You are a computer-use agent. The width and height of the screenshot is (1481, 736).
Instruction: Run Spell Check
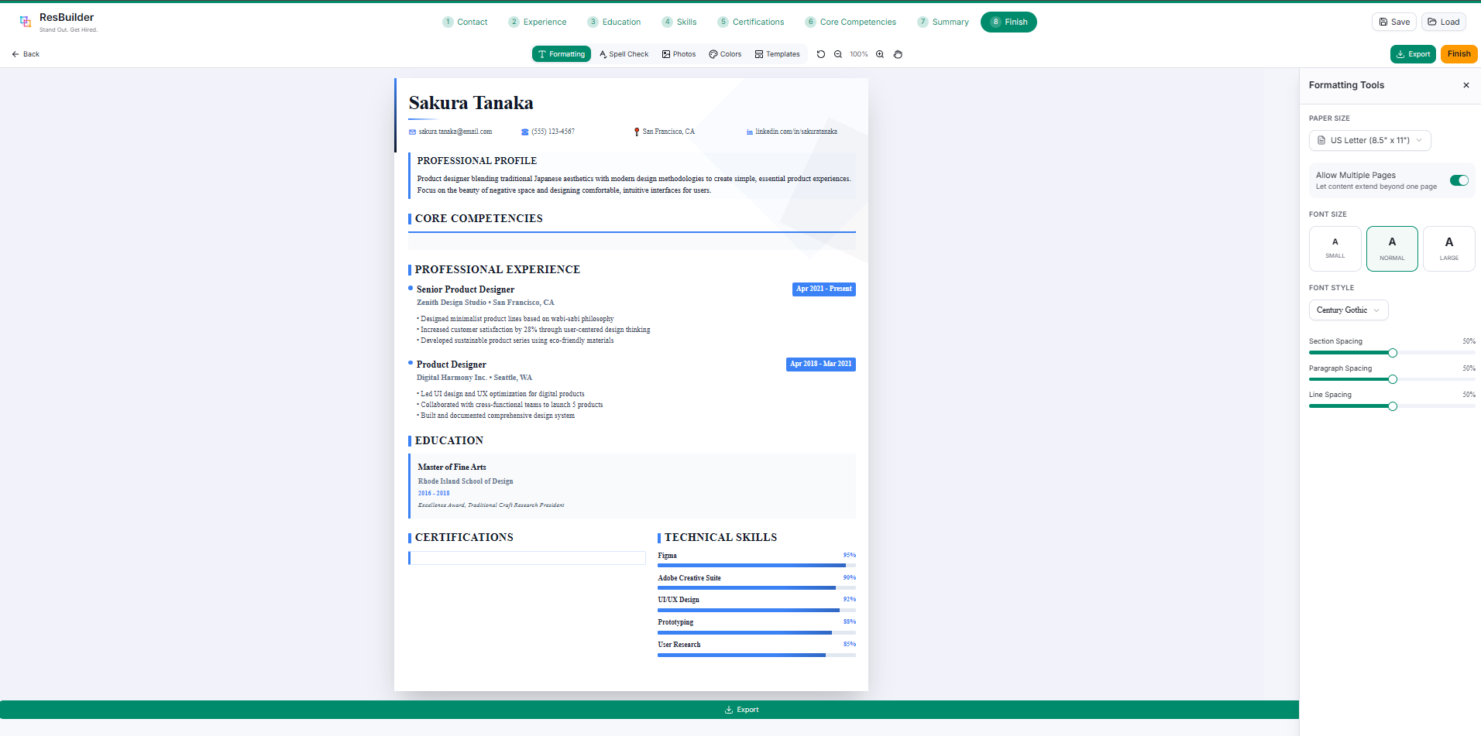(x=624, y=54)
